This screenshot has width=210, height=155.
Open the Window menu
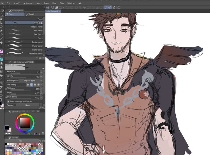pyautogui.click(x=71, y=3)
